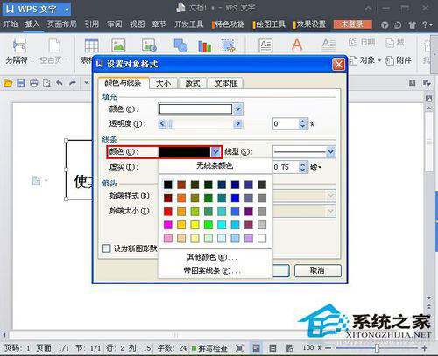This screenshot has height=356, width=438.
Task: Click the save icon in quick toolbar
Action: [21, 83]
